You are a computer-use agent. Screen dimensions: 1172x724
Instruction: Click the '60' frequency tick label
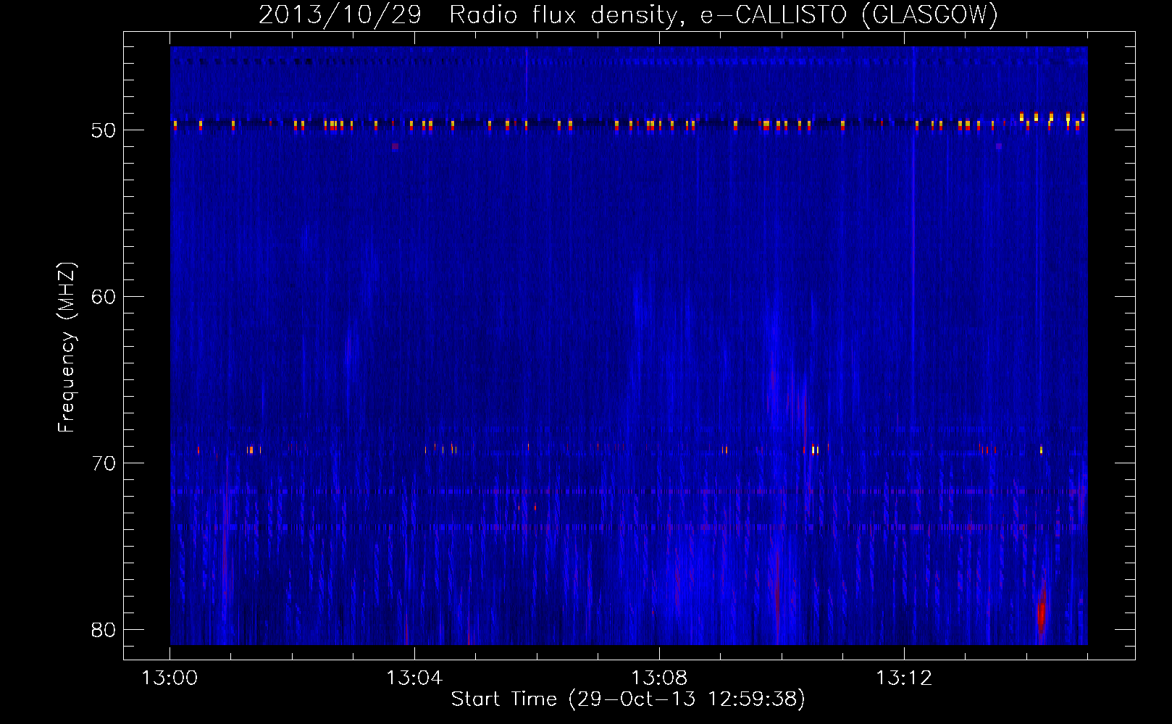click(104, 297)
